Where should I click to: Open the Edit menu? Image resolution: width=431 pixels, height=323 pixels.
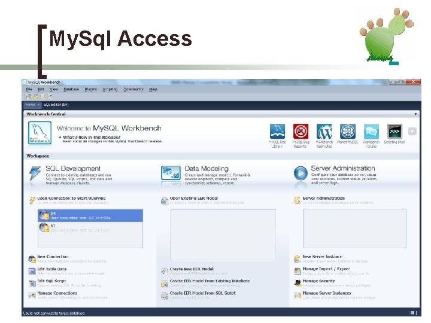41,89
